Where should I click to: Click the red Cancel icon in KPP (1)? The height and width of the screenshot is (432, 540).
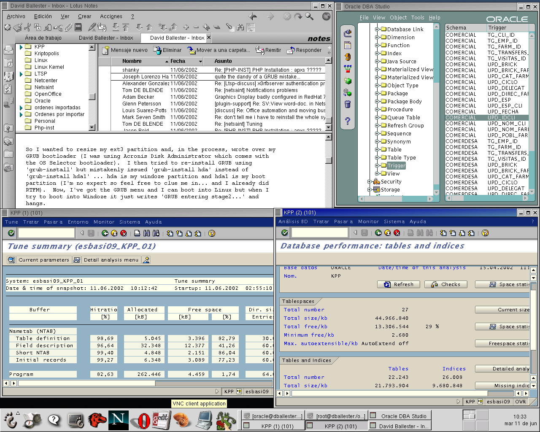click(124, 233)
